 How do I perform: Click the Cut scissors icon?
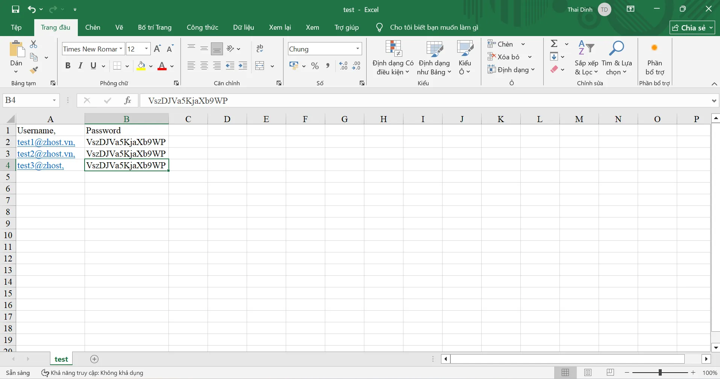pos(34,44)
